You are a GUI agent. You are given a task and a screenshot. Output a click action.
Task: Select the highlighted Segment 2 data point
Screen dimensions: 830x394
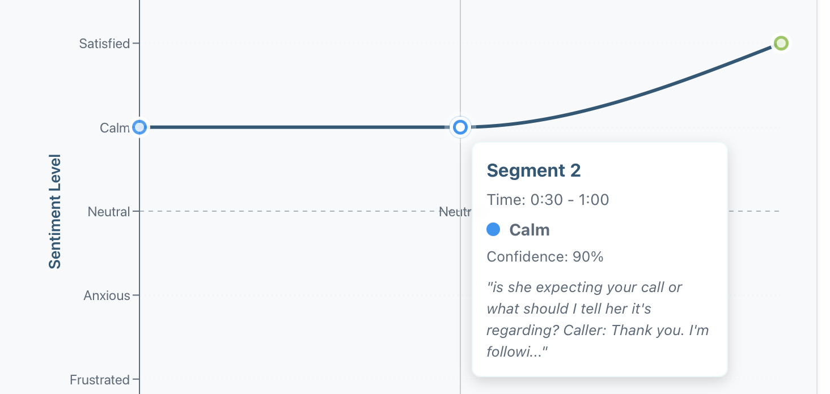[x=460, y=127]
